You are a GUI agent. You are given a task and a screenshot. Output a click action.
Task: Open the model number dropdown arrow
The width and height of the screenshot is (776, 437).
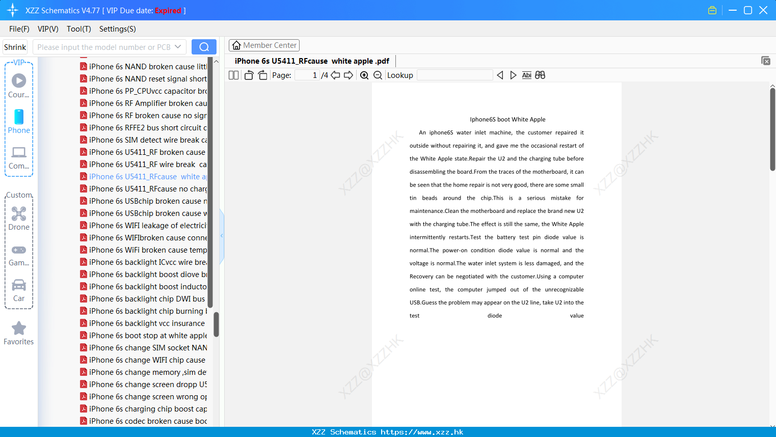click(178, 47)
